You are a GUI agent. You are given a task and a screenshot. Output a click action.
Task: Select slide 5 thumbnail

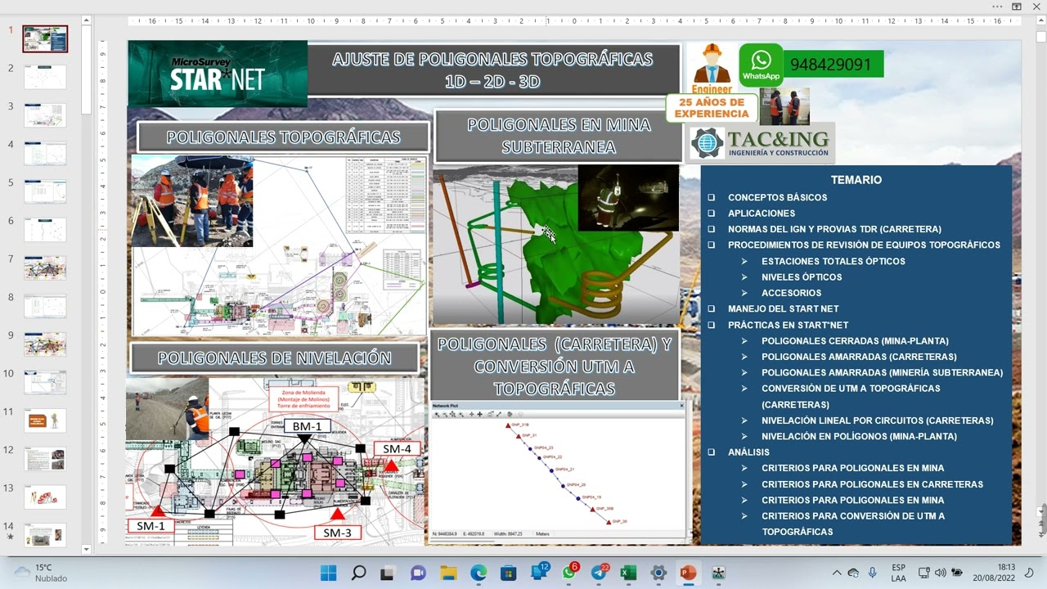click(45, 191)
